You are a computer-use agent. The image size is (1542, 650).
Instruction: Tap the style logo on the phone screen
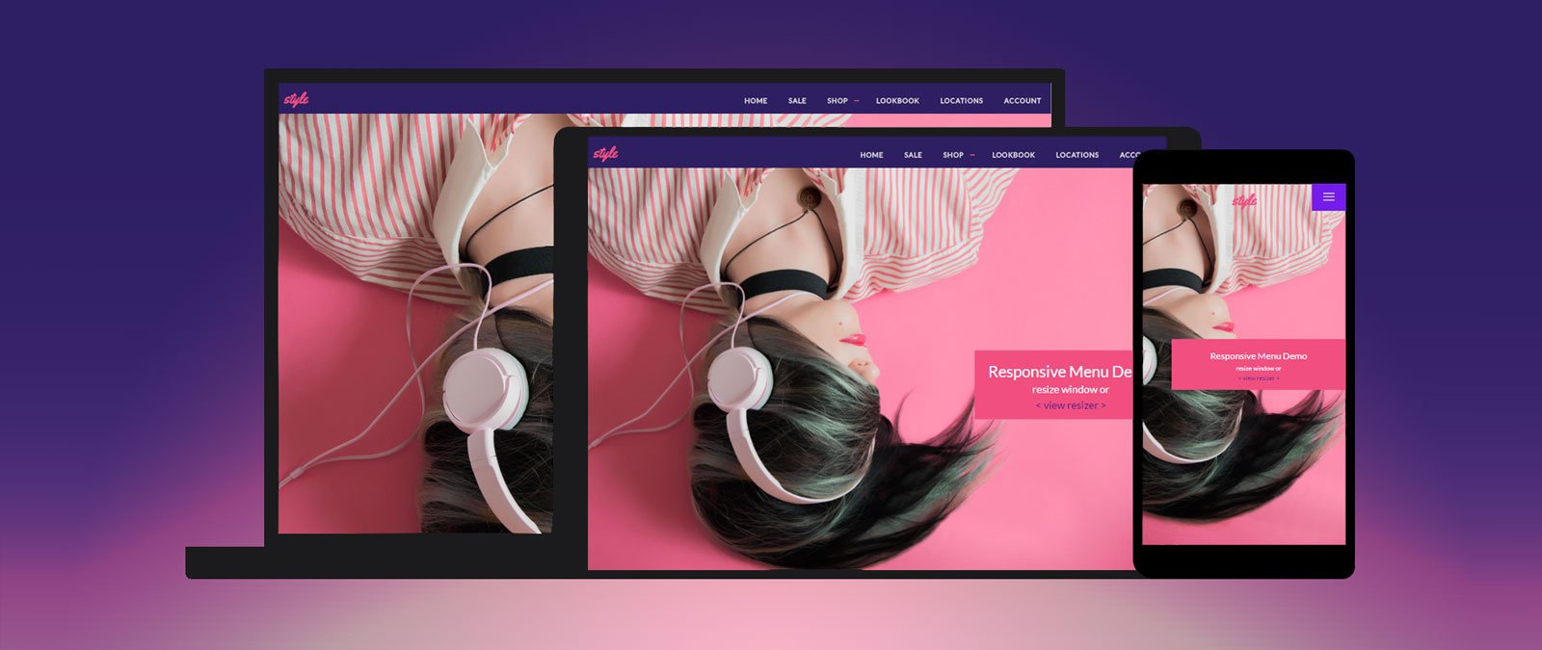1244,200
